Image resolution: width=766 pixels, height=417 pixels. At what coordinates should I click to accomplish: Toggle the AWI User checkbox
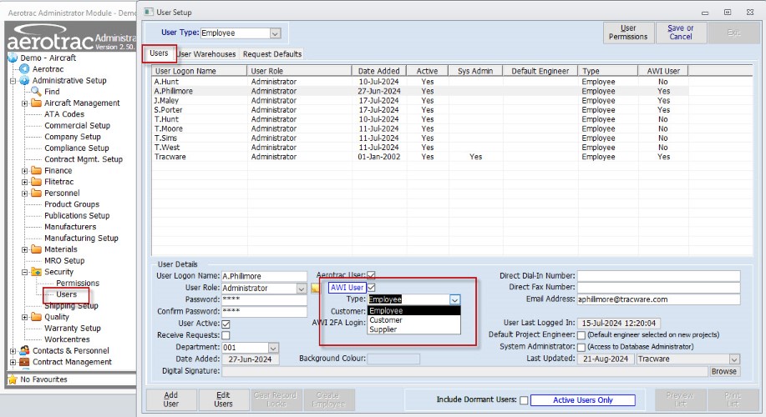(371, 287)
